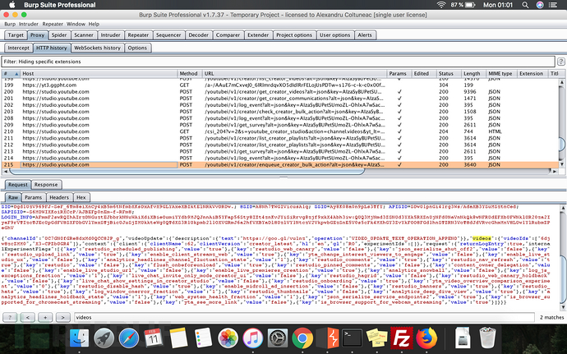This screenshot has height=354, width=567.
Task: Switch to the Decoder tab
Action: click(x=199, y=35)
